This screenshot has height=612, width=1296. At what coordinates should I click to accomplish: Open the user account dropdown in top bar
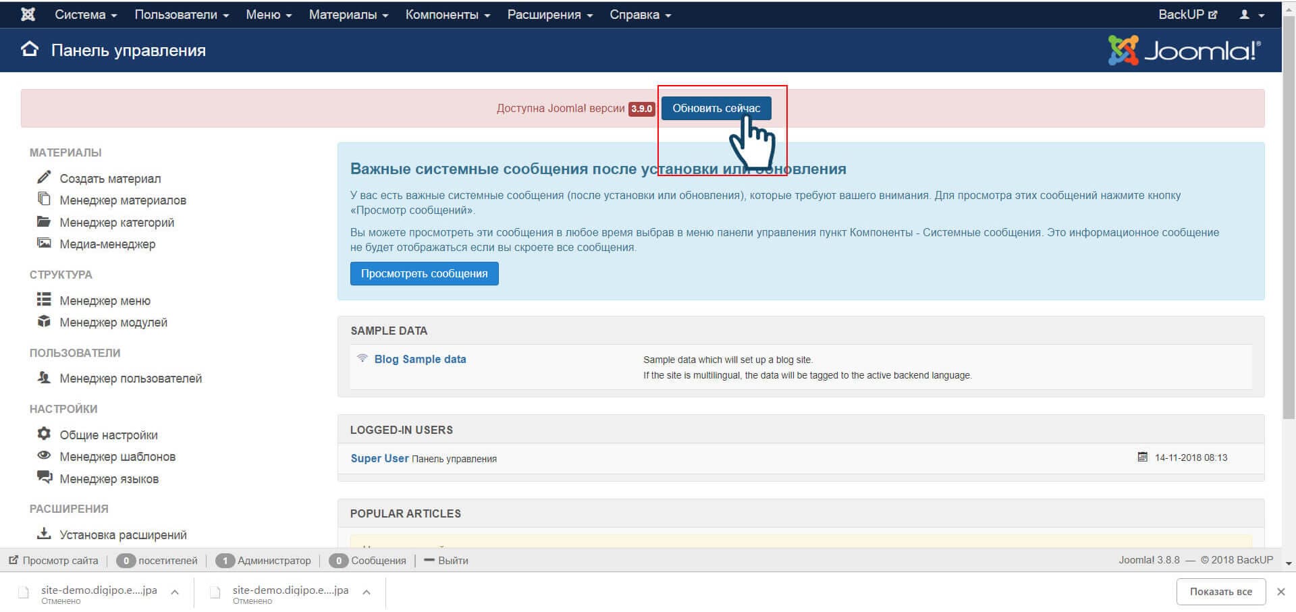[x=1251, y=15]
